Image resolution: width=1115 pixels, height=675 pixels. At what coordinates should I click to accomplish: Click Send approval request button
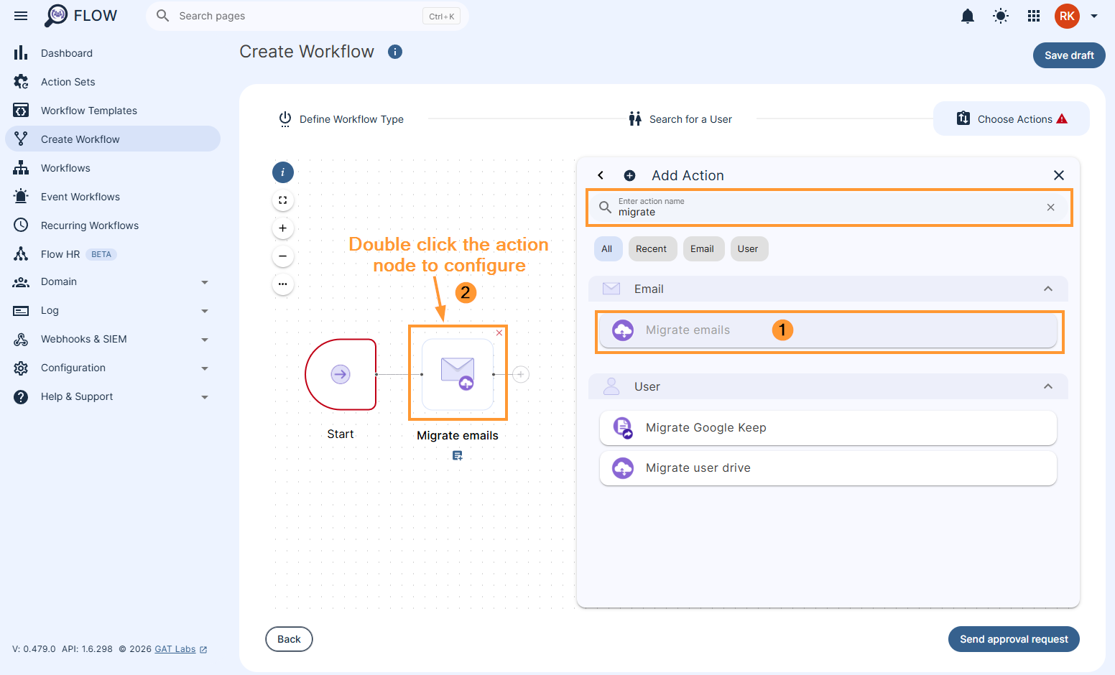[1014, 639]
